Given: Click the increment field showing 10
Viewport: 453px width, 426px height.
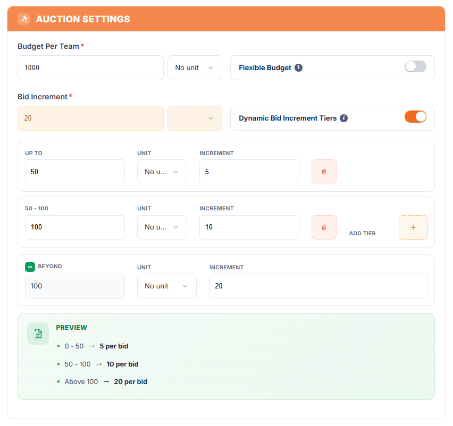Looking at the screenshot, I should [249, 227].
